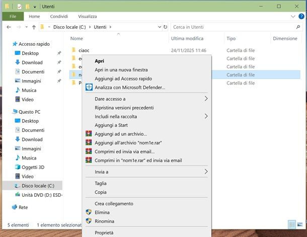Go back with the left arrow button
307x237 pixels.
pos(9,27)
